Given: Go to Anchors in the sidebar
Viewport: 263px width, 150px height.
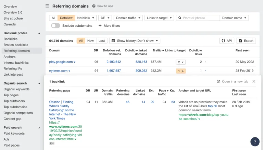Looking at the screenshot, I should tap(10, 57).
